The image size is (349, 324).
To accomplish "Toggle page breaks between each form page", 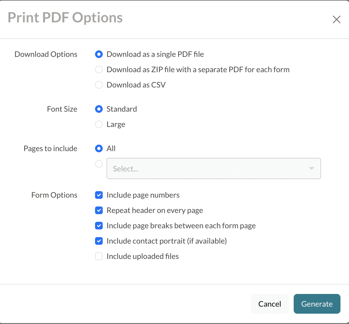I will 99,226.
